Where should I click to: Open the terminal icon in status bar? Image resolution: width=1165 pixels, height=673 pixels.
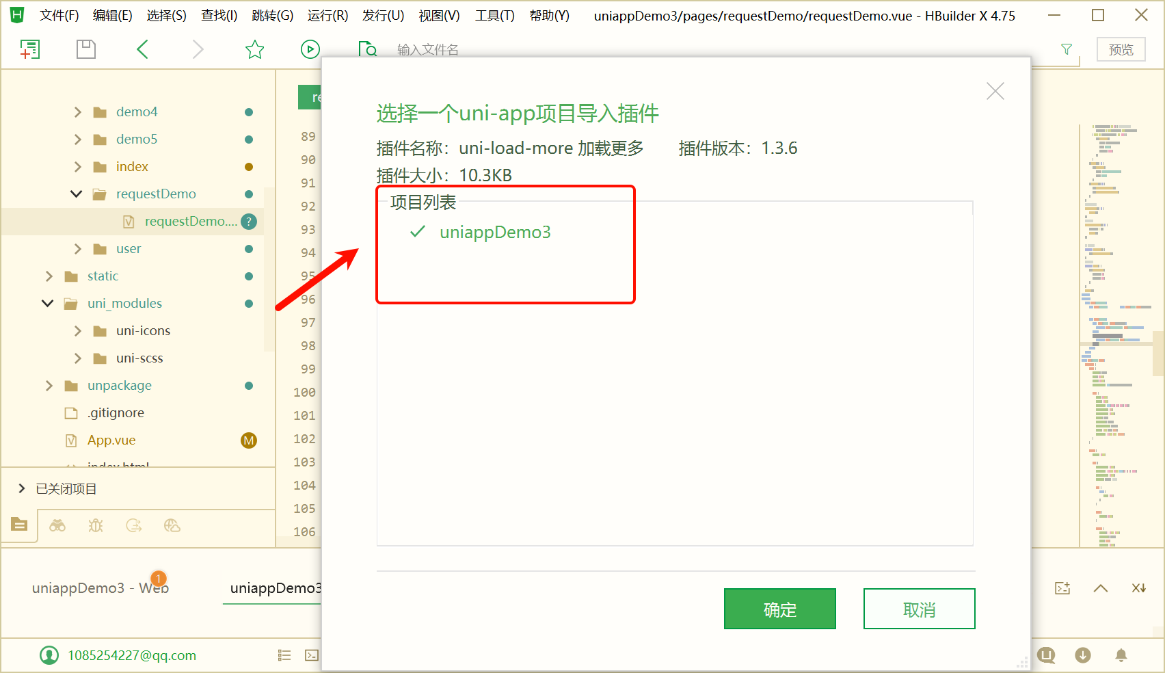(312, 655)
